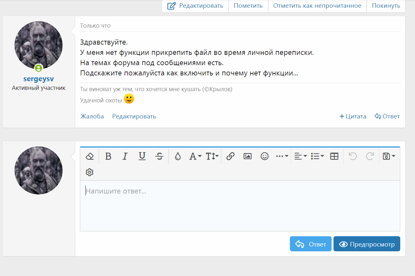Viewport: 415px width, 276px height.
Task: Select Отметить как непрочитанное option
Action: tap(317, 6)
